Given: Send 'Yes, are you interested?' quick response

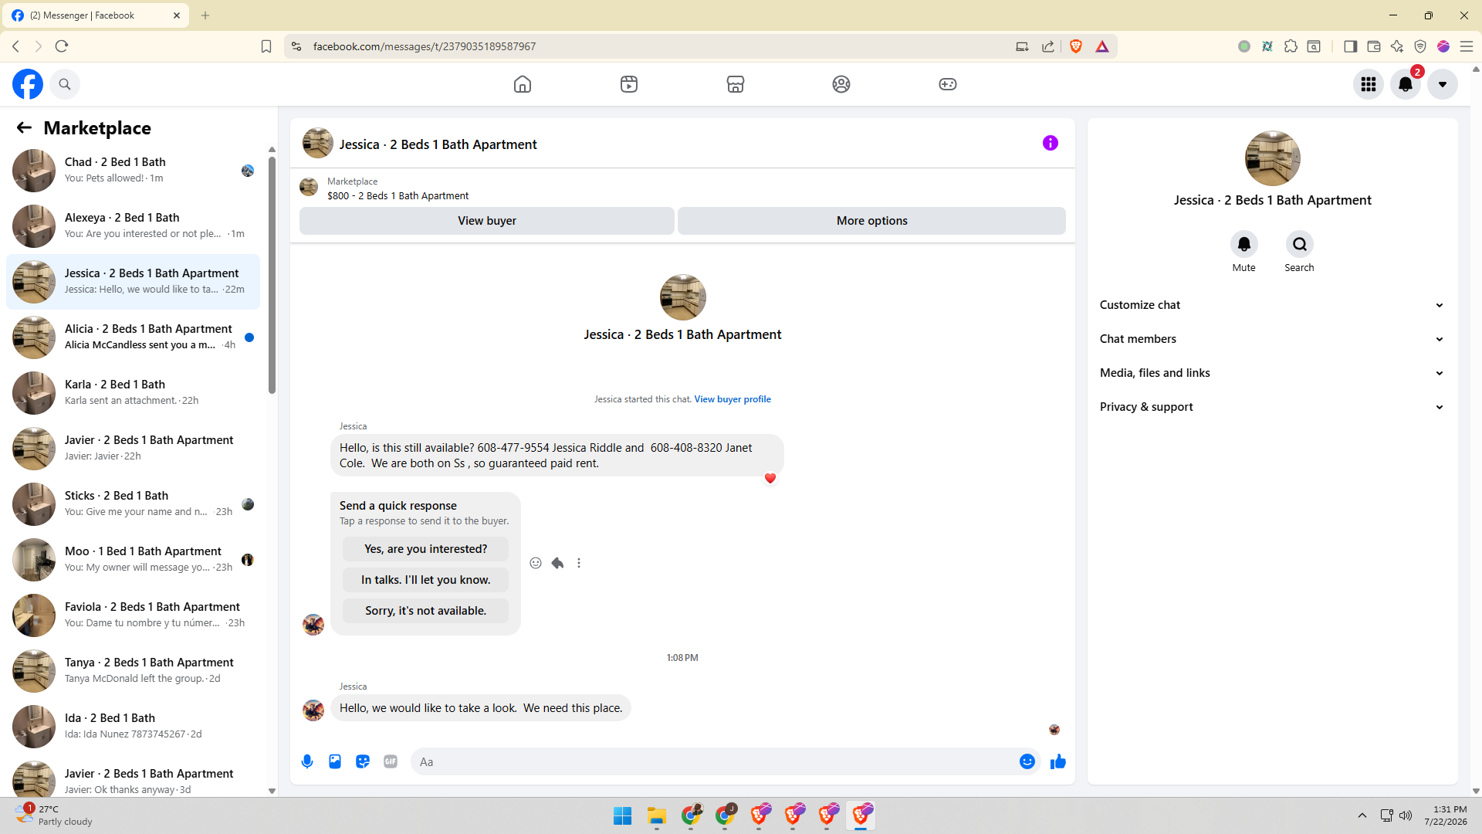Looking at the screenshot, I should point(426,549).
